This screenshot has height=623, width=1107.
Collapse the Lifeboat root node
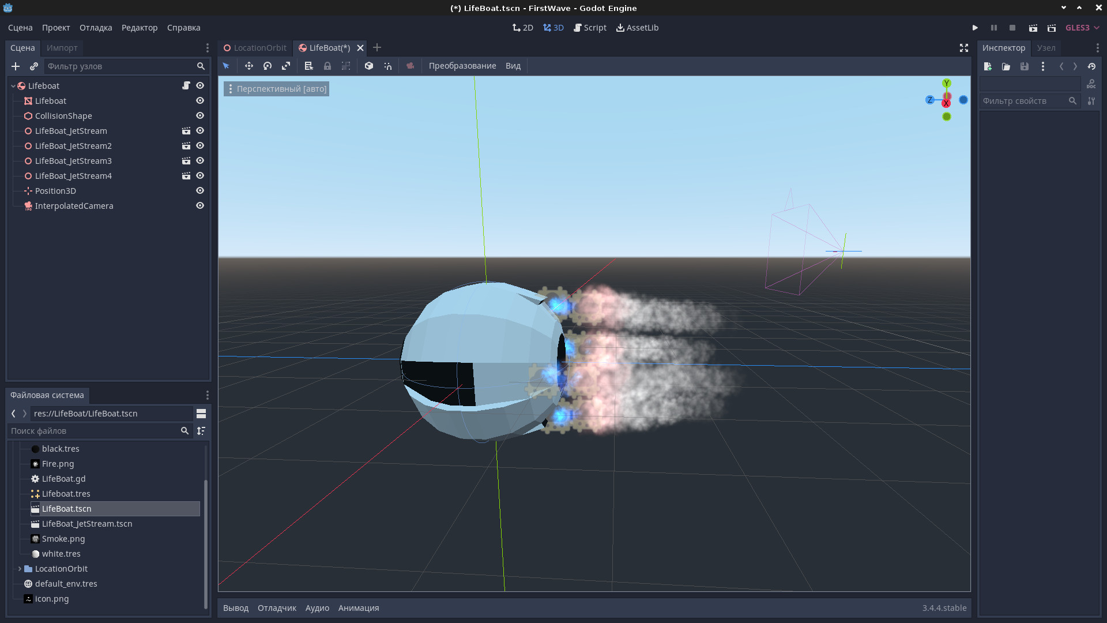(13, 86)
